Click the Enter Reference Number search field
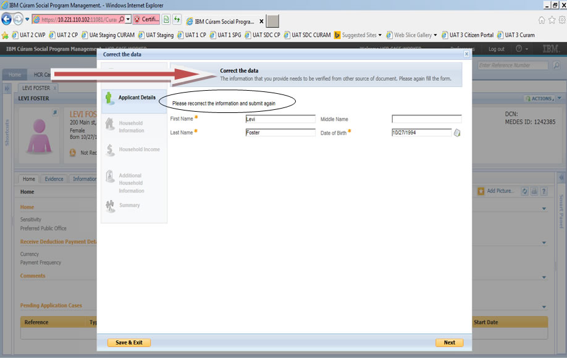 coord(513,65)
